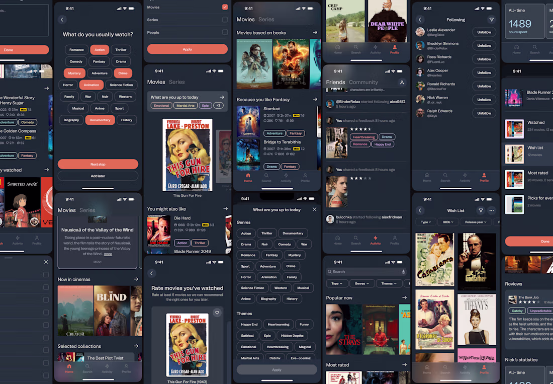The height and width of the screenshot is (384, 553).
Task: Unfollow Leslie Alexander
Action: click(484, 32)
